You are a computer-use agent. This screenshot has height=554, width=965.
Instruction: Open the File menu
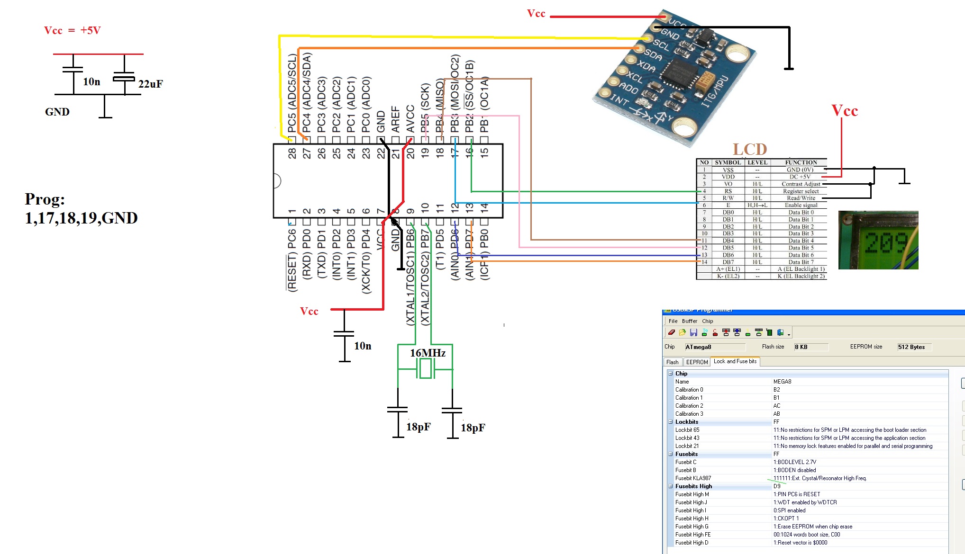point(673,321)
